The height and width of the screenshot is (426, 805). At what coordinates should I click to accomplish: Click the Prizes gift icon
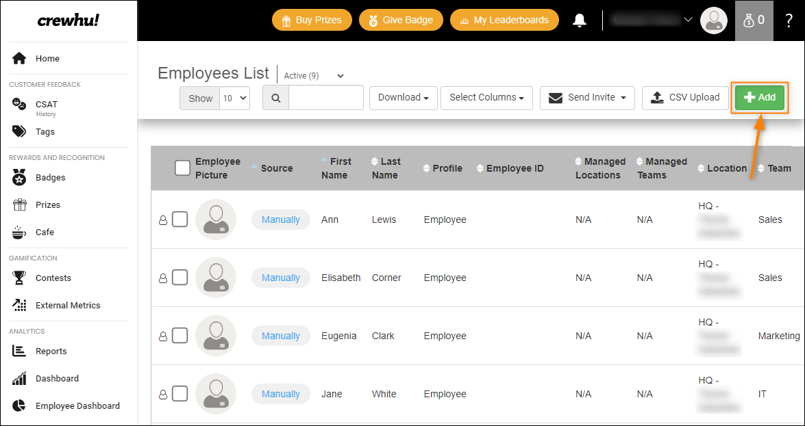point(19,205)
